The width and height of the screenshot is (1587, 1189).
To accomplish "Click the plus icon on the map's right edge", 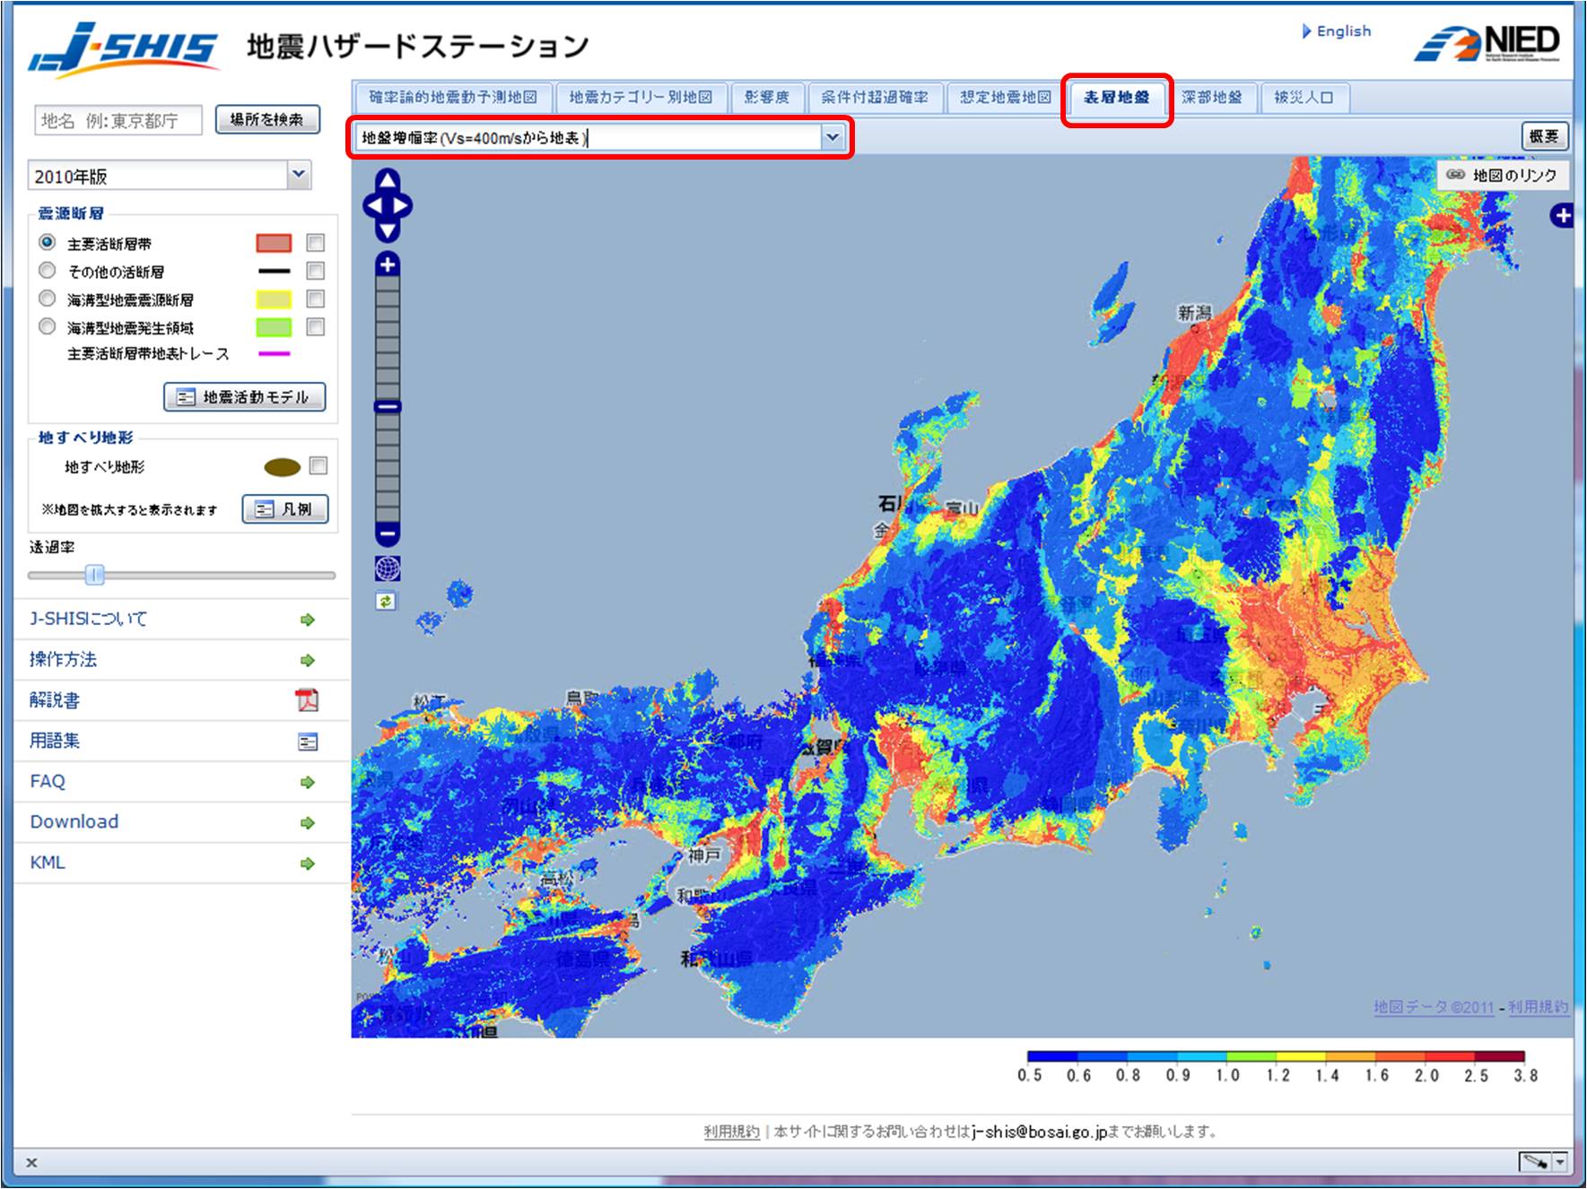I will [1565, 215].
